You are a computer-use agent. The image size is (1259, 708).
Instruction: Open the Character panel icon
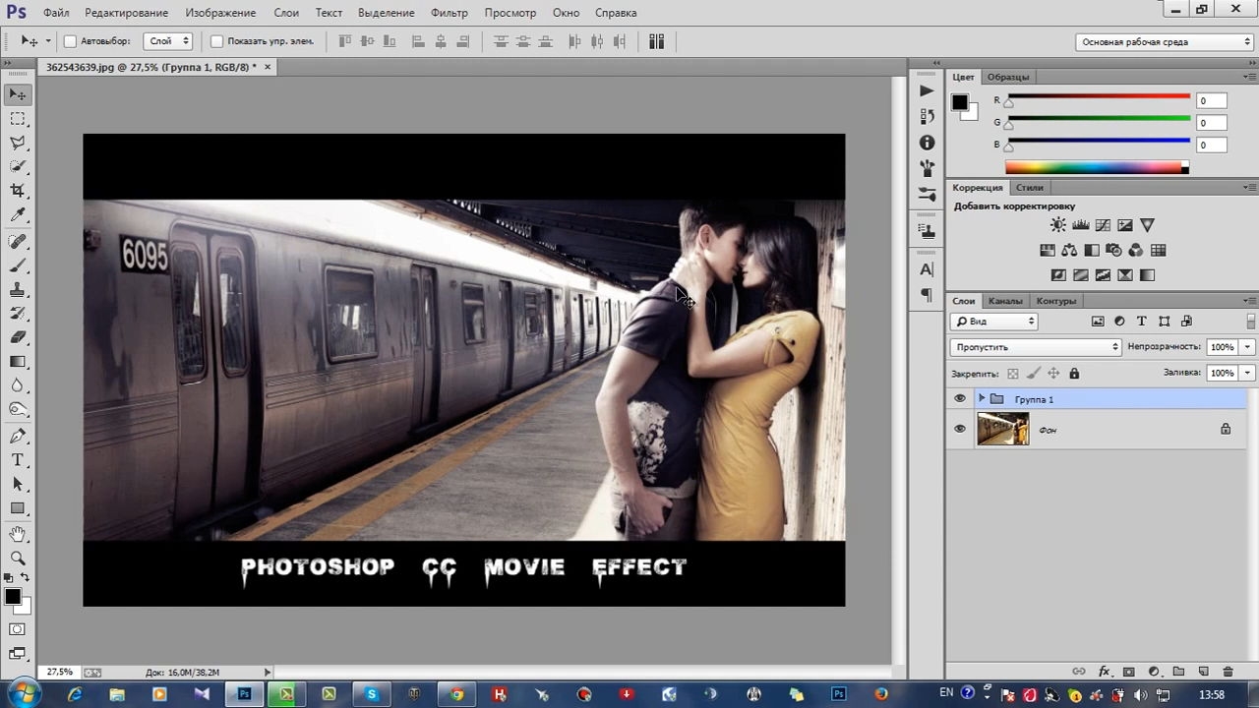coord(927,269)
